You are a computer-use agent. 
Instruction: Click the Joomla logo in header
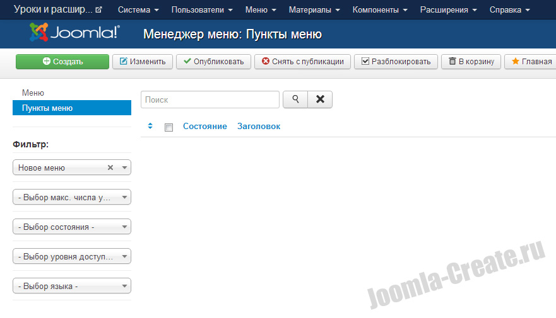click(x=74, y=33)
